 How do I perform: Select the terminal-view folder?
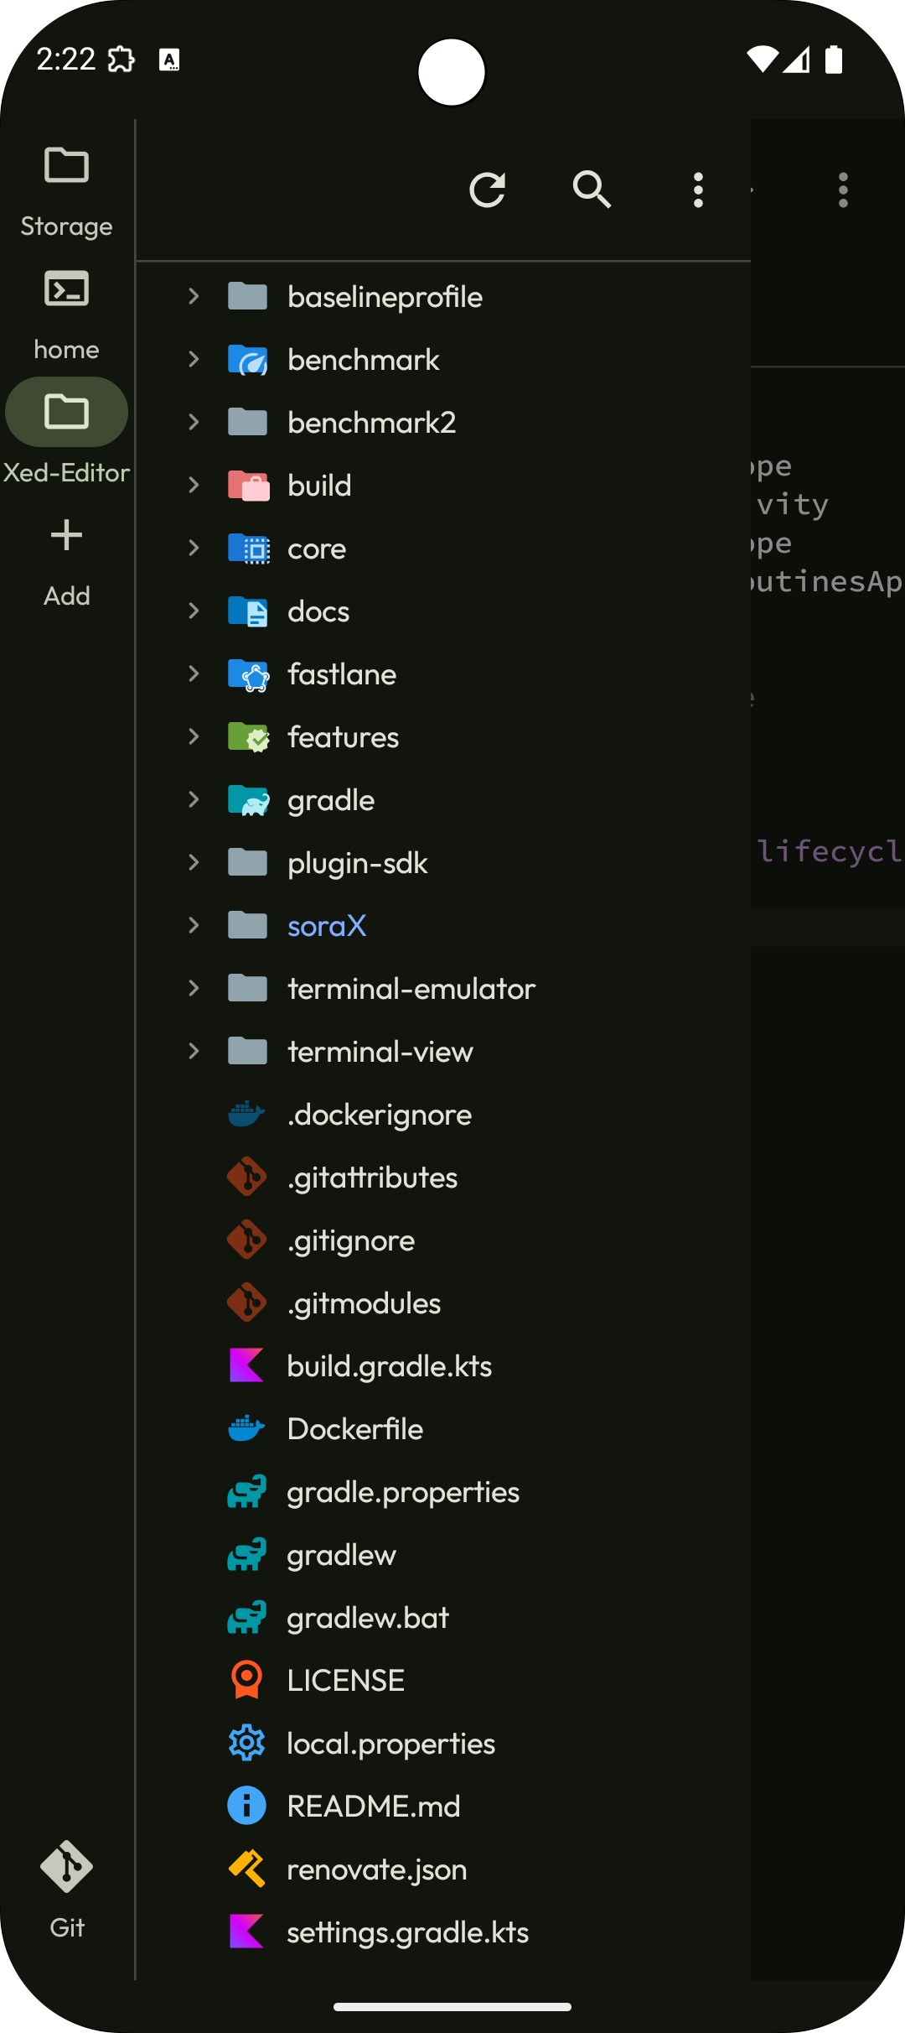coord(443,1052)
